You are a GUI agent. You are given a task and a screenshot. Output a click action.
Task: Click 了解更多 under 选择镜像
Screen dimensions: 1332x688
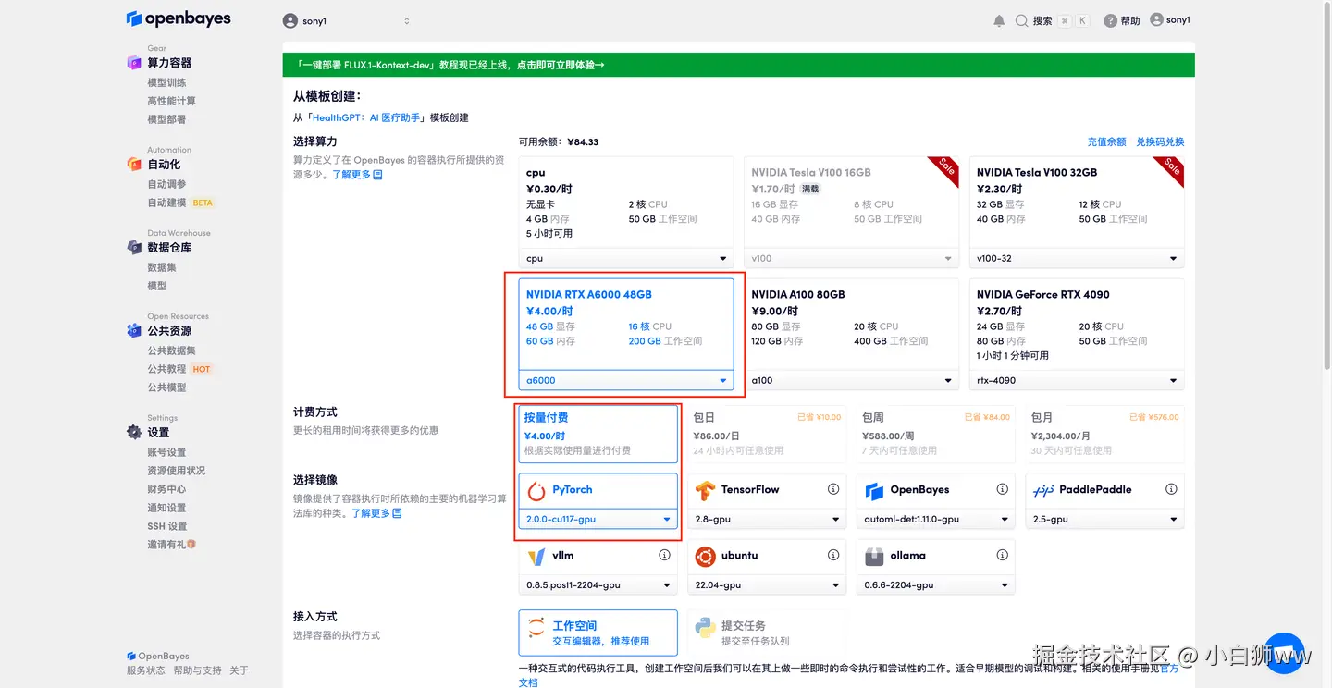376,512
